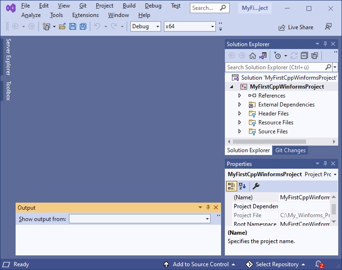Click the Pending Changes Filter clock icon

[277, 56]
